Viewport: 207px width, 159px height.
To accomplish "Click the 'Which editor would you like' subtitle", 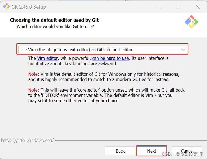I will 55,26.
